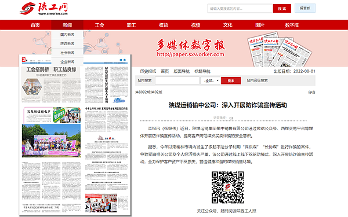Image resolution: width=348 pixels, height=217 pixels.
Task: Open the 留言板 button
Action: coord(305,8)
